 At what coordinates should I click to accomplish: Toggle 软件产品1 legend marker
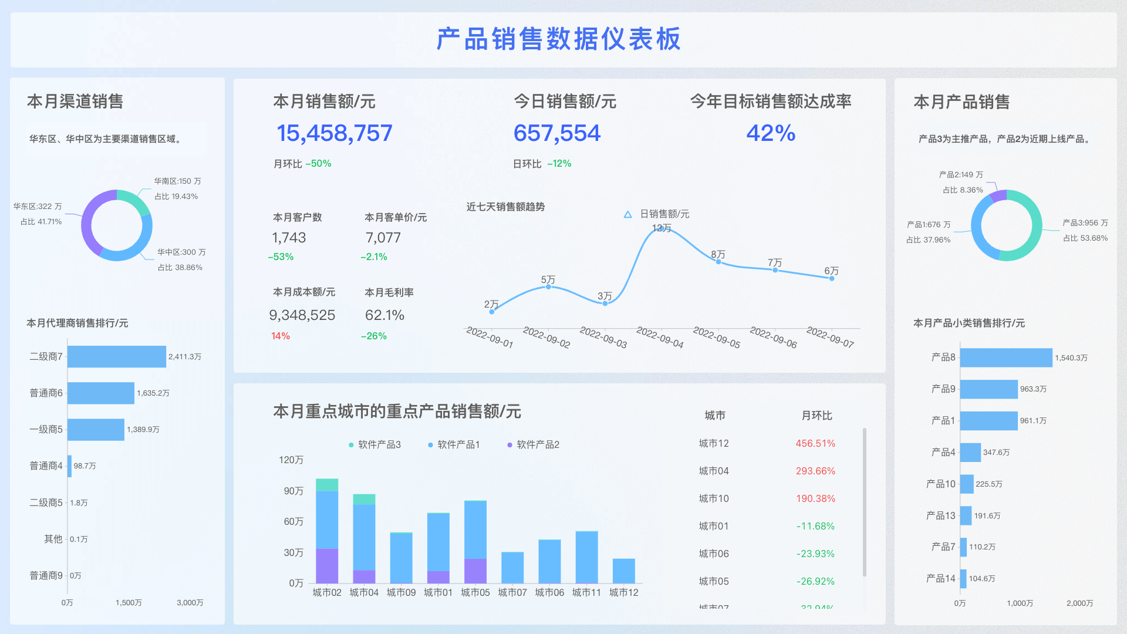[x=430, y=445]
